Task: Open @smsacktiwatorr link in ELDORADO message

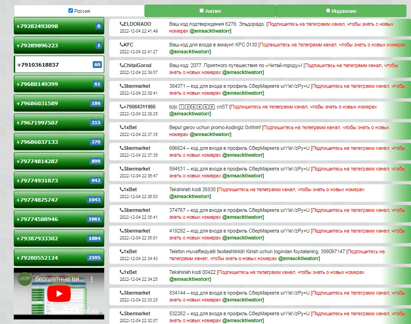Action: 210,31
